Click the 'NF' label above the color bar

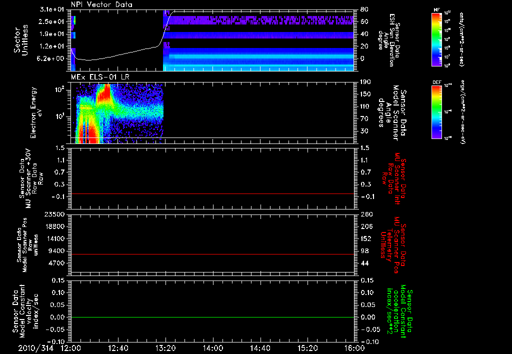click(436, 10)
